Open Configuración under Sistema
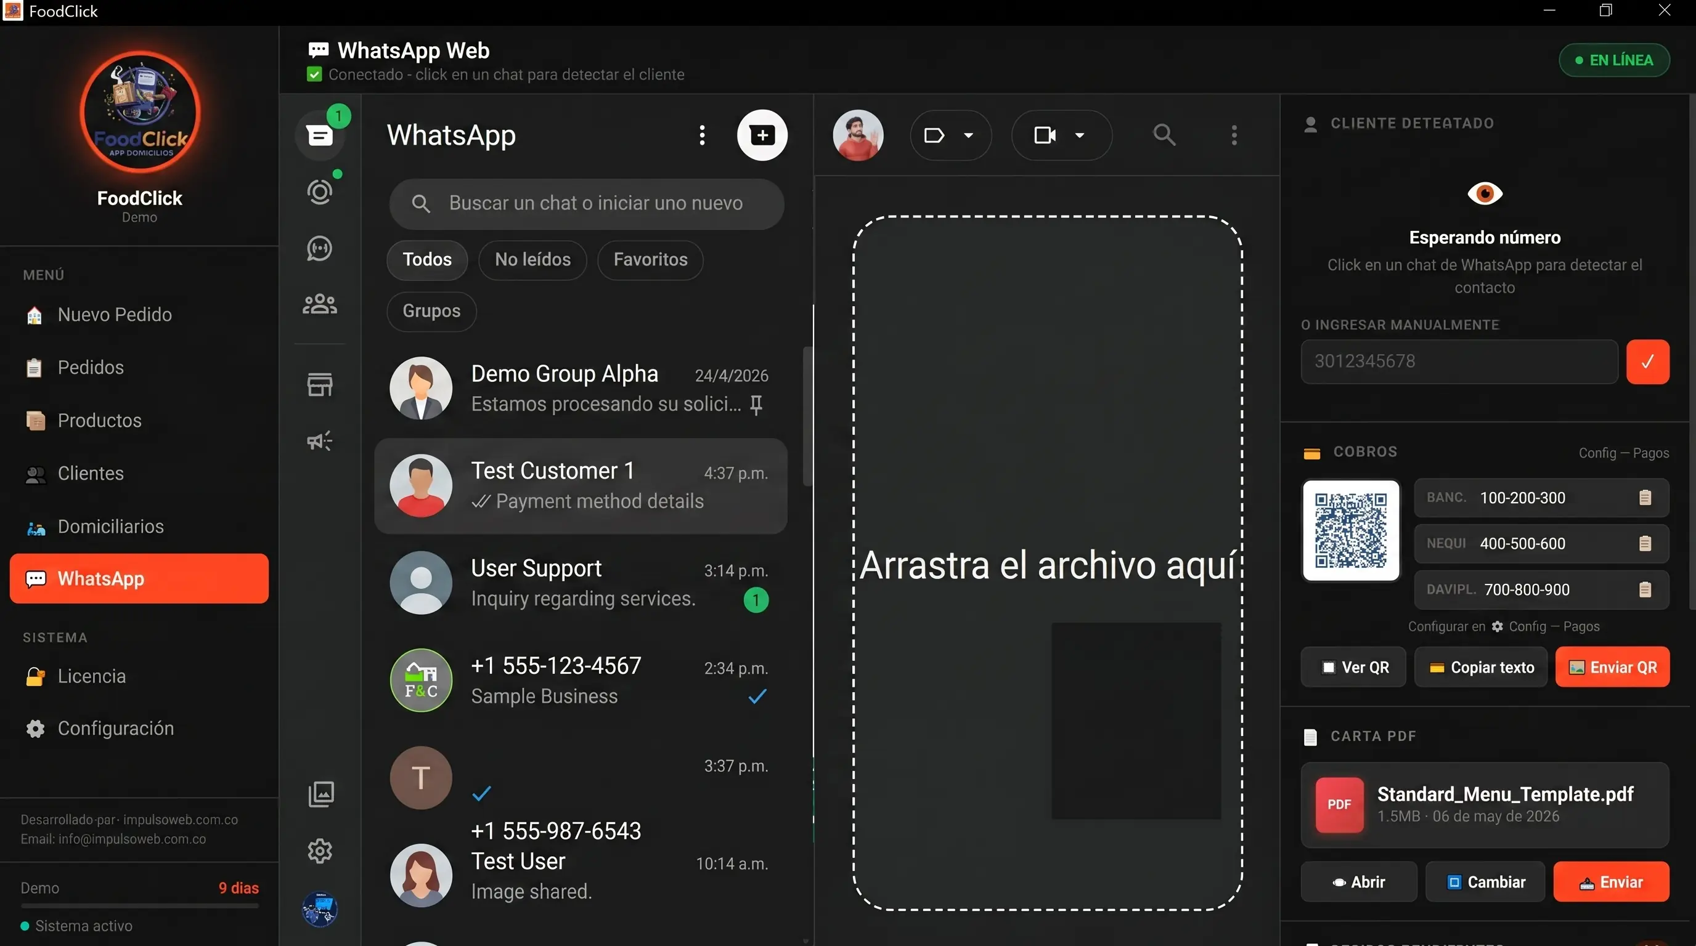Viewport: 1696px width, 946px height. (139, 729)
